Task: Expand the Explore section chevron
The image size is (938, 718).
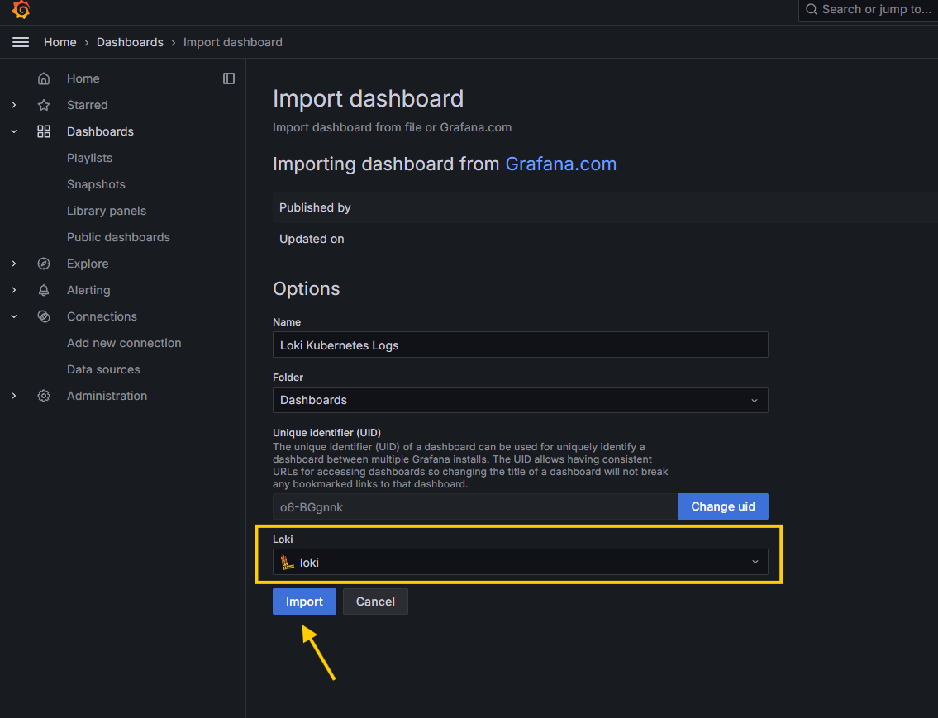Action: [x=14, y=264]
